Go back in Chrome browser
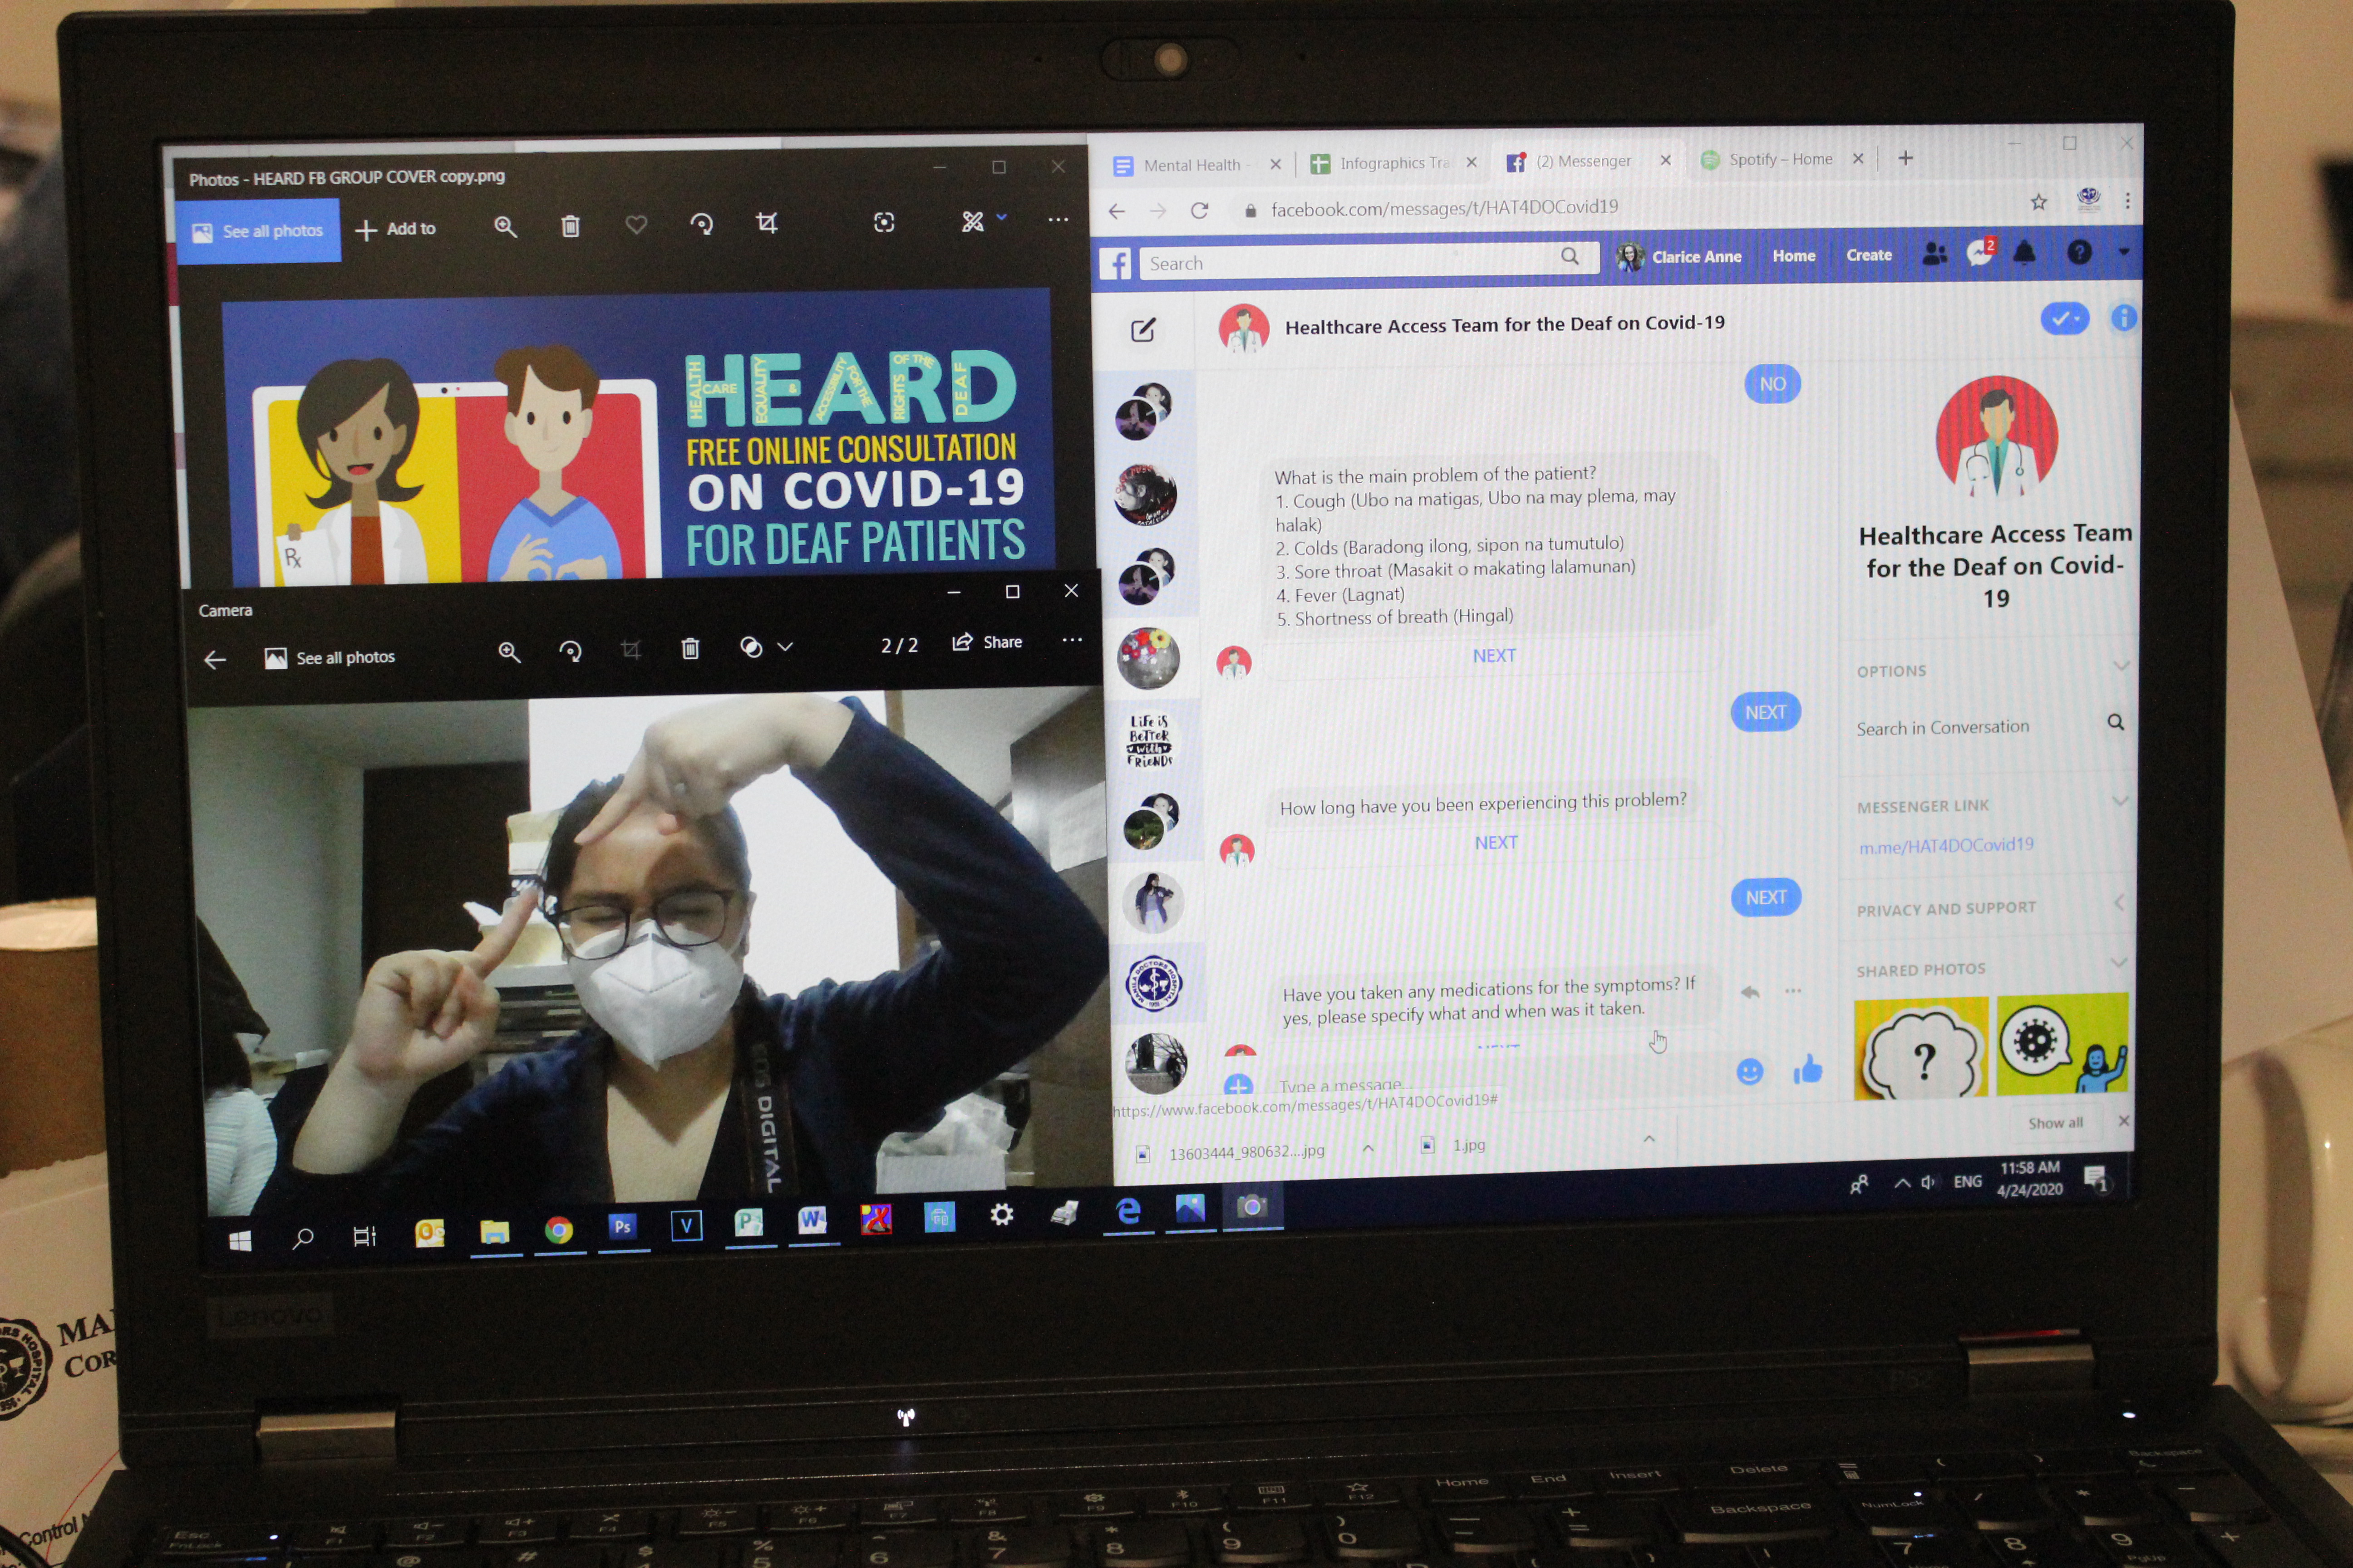This screenshot has height=1568, width=2353. pyautogui.click(x=1117, y=211)
